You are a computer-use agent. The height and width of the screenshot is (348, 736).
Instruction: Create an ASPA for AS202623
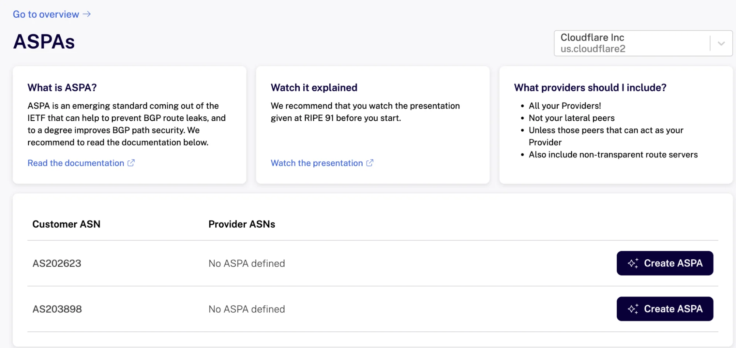click(665, 263)
